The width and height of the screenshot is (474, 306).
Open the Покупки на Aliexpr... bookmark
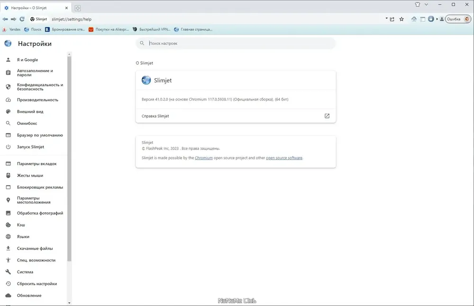point(109,29)
